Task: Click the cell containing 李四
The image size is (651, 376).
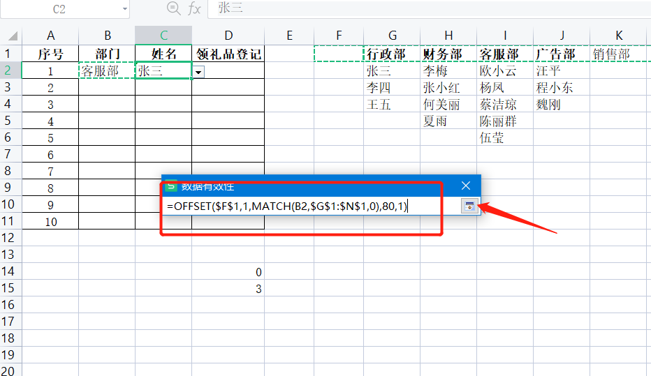Action: point(392,87)
